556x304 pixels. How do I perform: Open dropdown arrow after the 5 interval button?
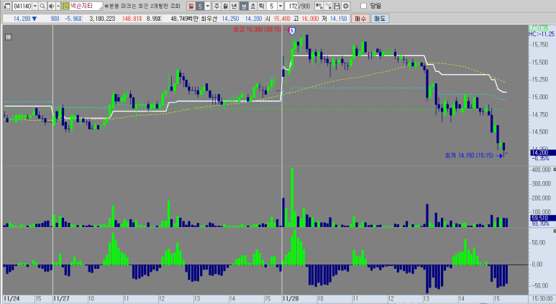click(208, 6)
